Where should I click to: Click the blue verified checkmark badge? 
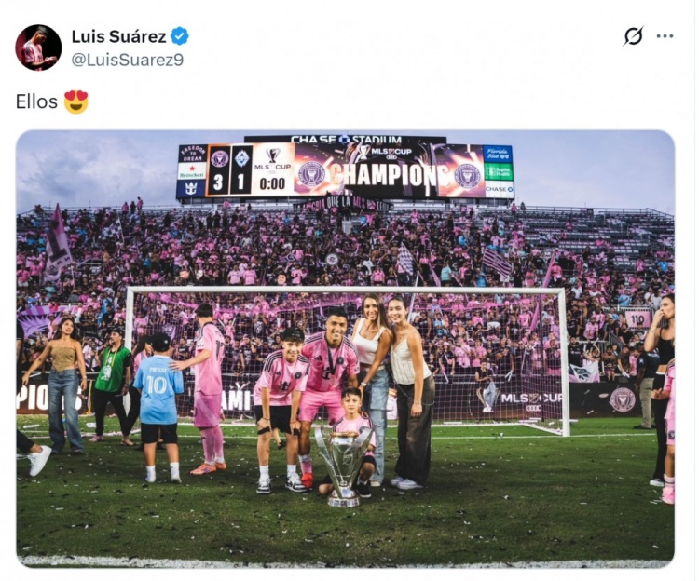click(180, 36)
